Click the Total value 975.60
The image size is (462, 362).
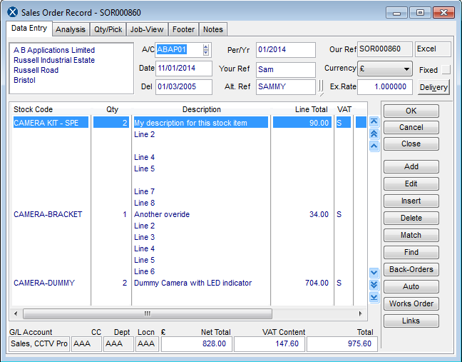342,343
